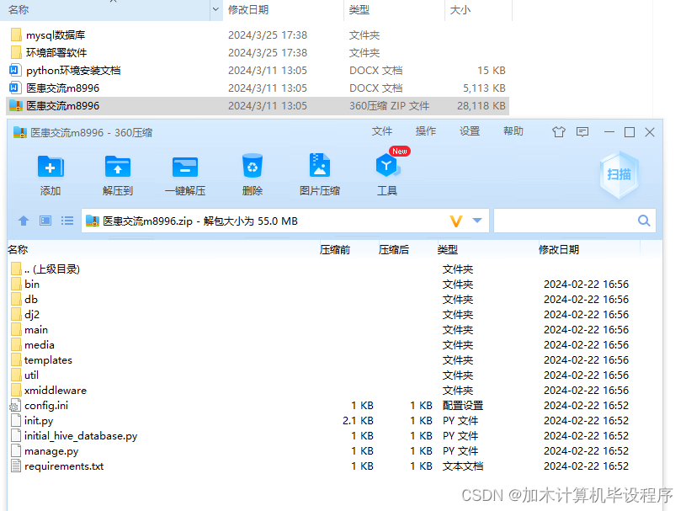Open the 操作 menu
This screenshot has width=686, height=511.
coord(426,131)
